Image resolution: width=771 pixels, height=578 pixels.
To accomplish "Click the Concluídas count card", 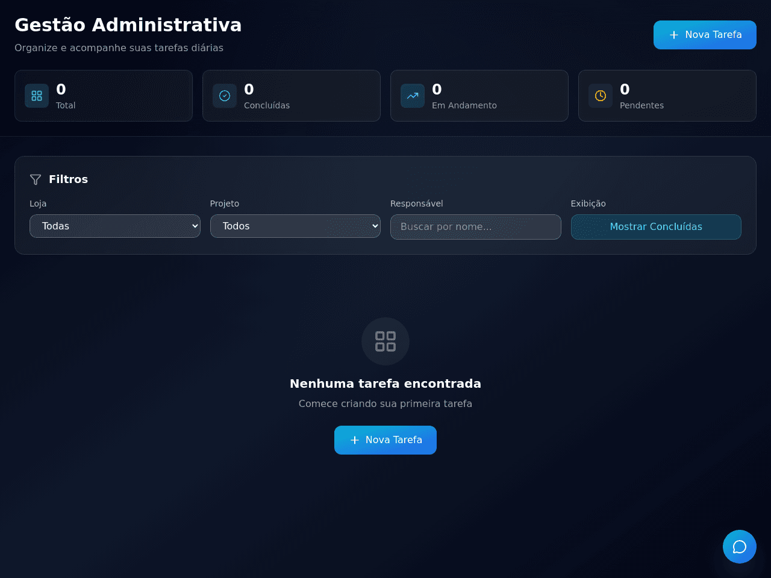I will coord(292,96).
